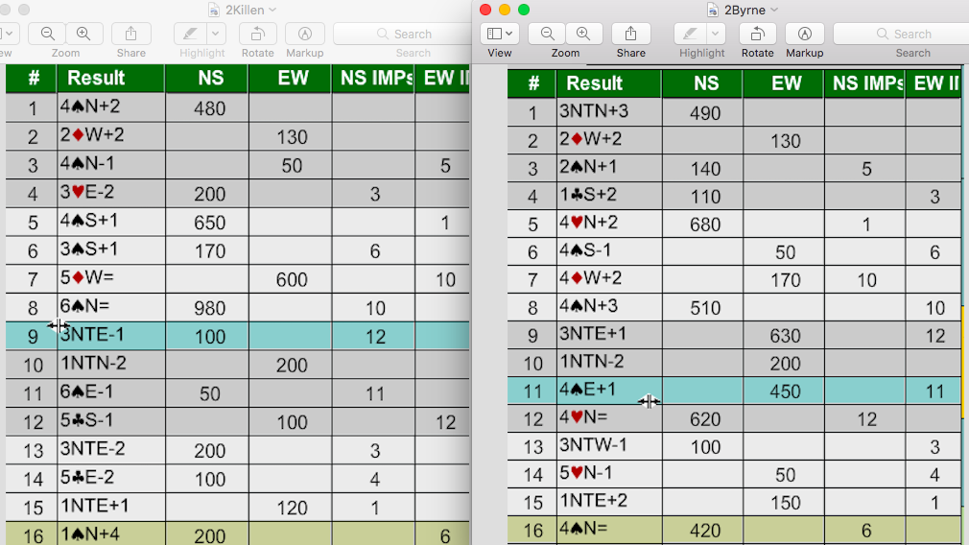969x545 pixels.
Task: Select '6♠N=' result in 2Killen table
Action: click(x=85, y=306)
